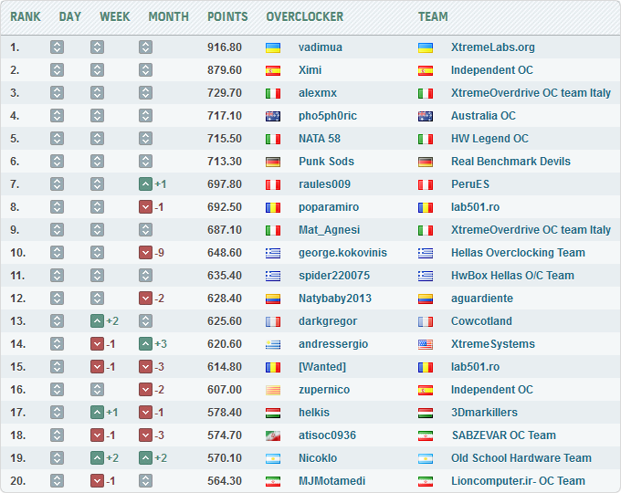Open alexmx's profile link
Screen dimensions: 621x493
coord(317,93)
